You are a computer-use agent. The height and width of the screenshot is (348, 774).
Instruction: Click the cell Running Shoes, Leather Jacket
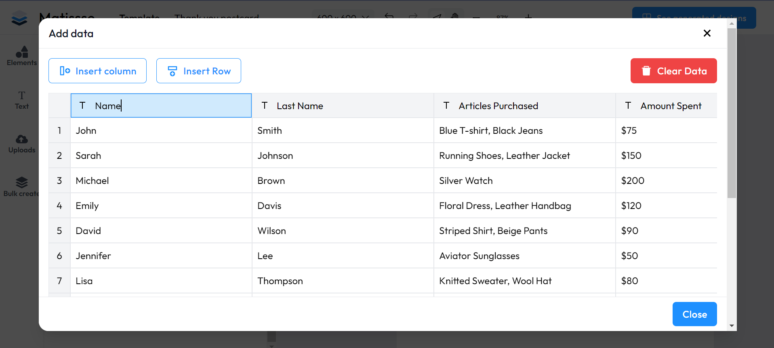pos(525,156)
